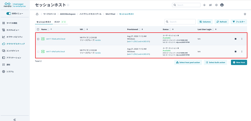Click the フィルター button

(239, 22)
